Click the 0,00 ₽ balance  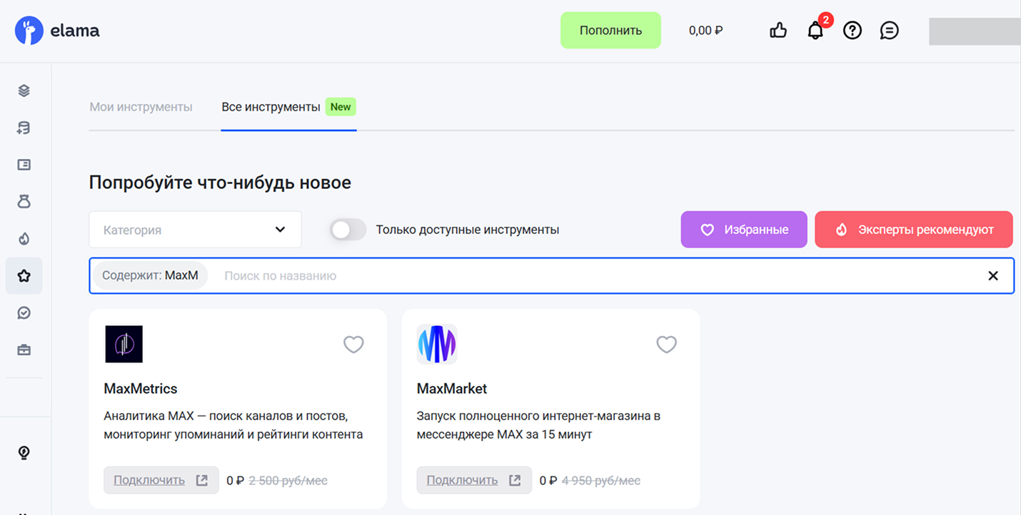pos(705,31)
